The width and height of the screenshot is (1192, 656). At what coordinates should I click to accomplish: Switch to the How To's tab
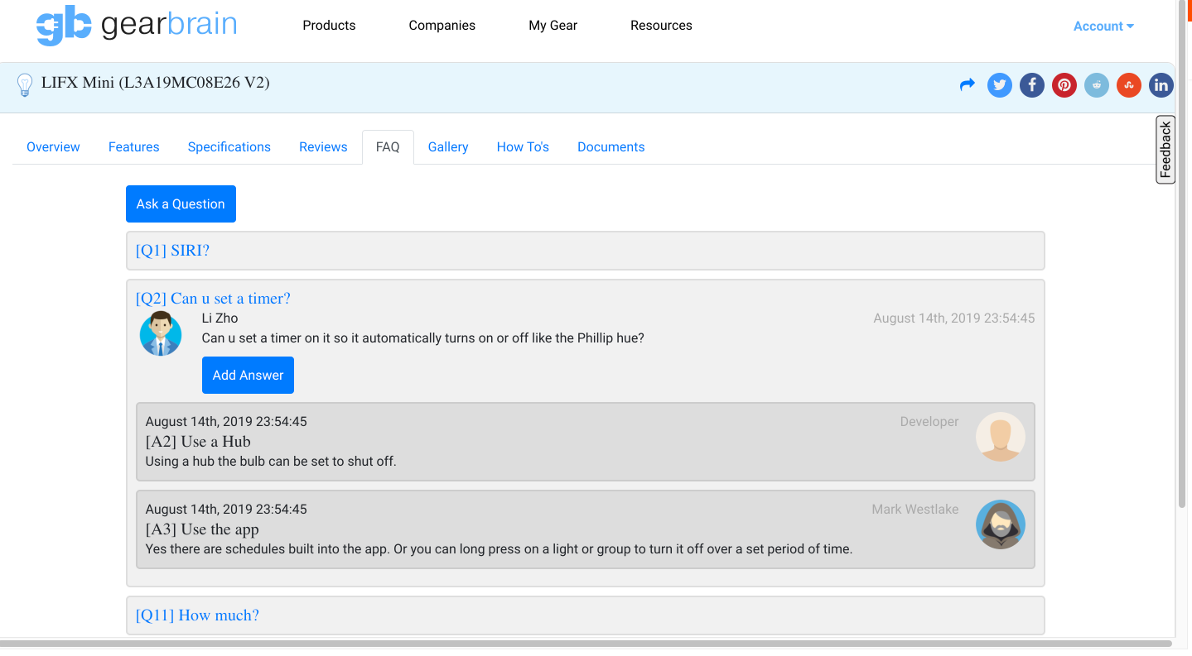[523, 147]
